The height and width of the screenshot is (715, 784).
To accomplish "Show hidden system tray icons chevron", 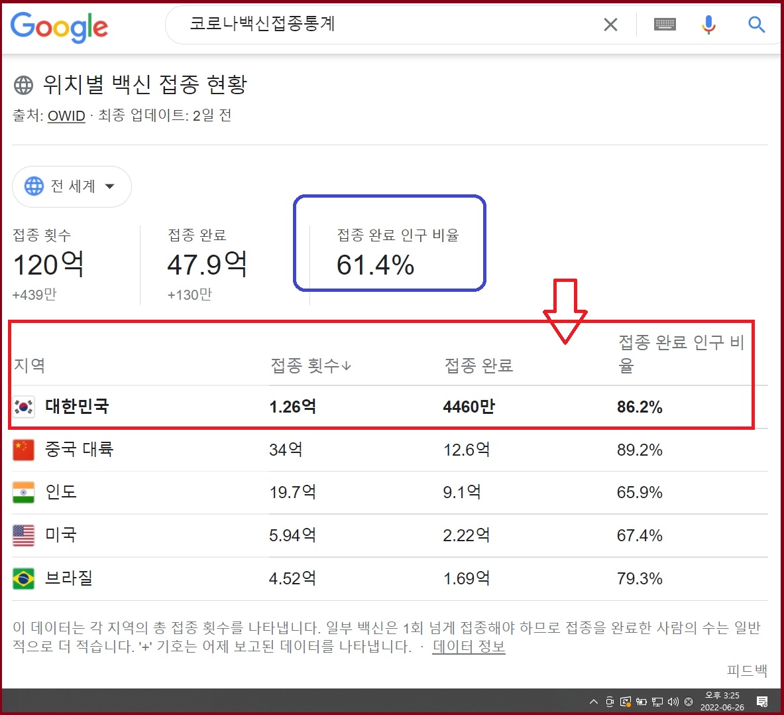I will pos(594,702).
